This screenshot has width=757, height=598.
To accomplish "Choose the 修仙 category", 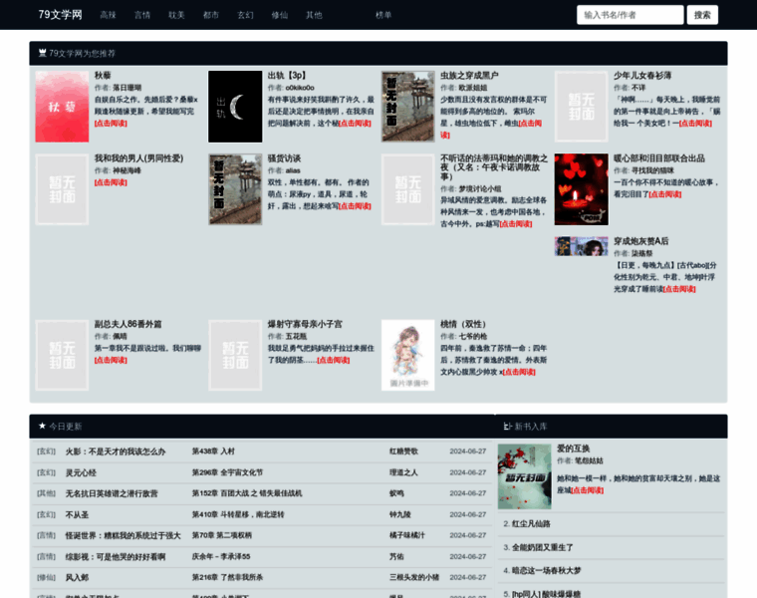I will point(280,15).
